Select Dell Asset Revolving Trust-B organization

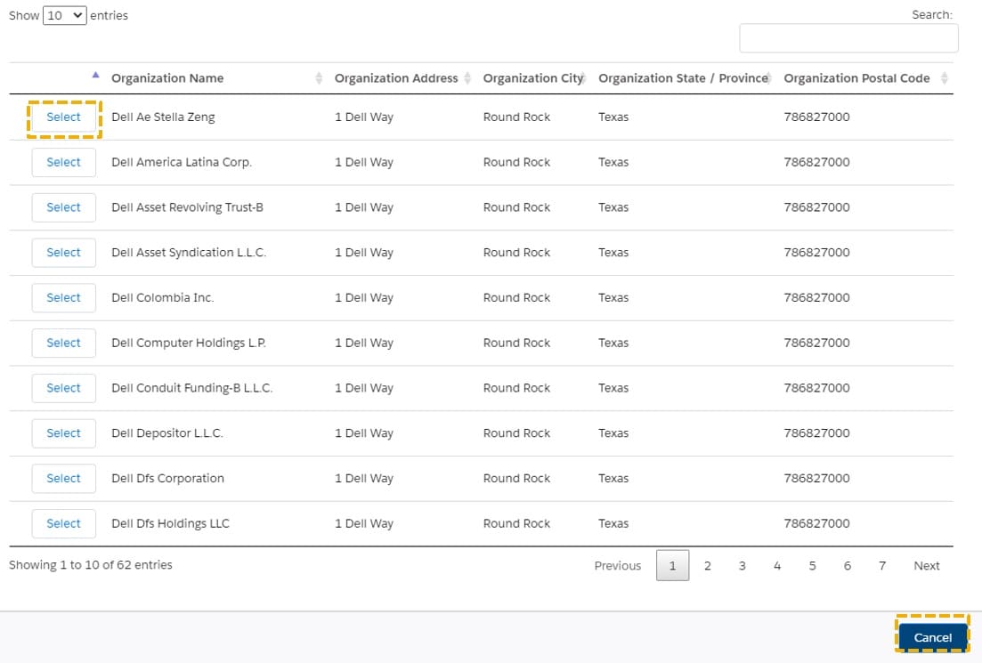64,207
